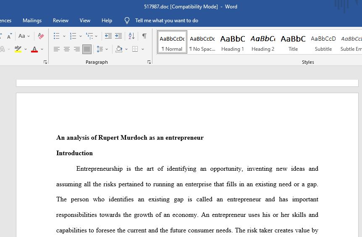Click the document title about Rupert Murdoch
362x237 pixels.
(130, 138)
